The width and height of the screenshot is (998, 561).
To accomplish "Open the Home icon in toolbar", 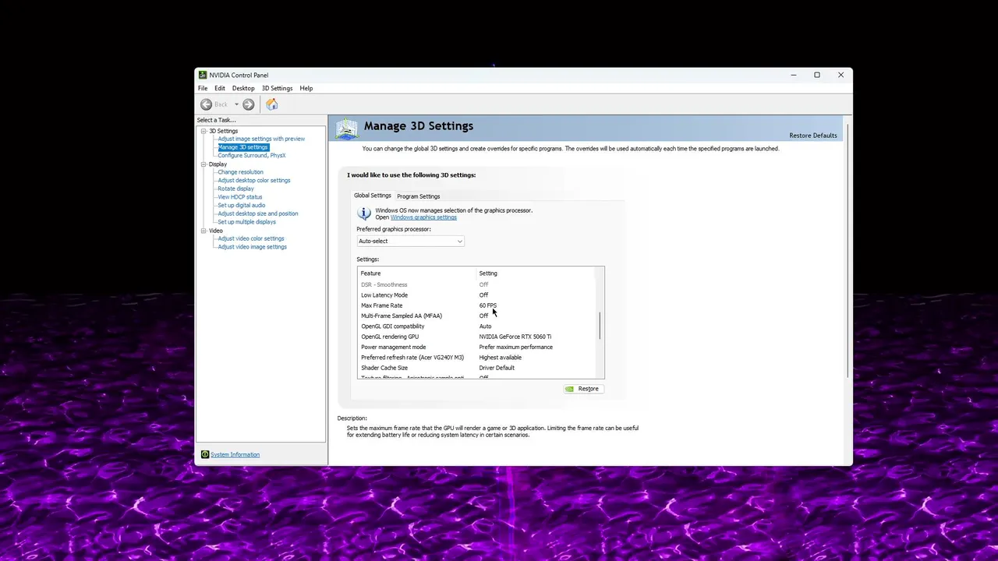I will coord(271,104).
